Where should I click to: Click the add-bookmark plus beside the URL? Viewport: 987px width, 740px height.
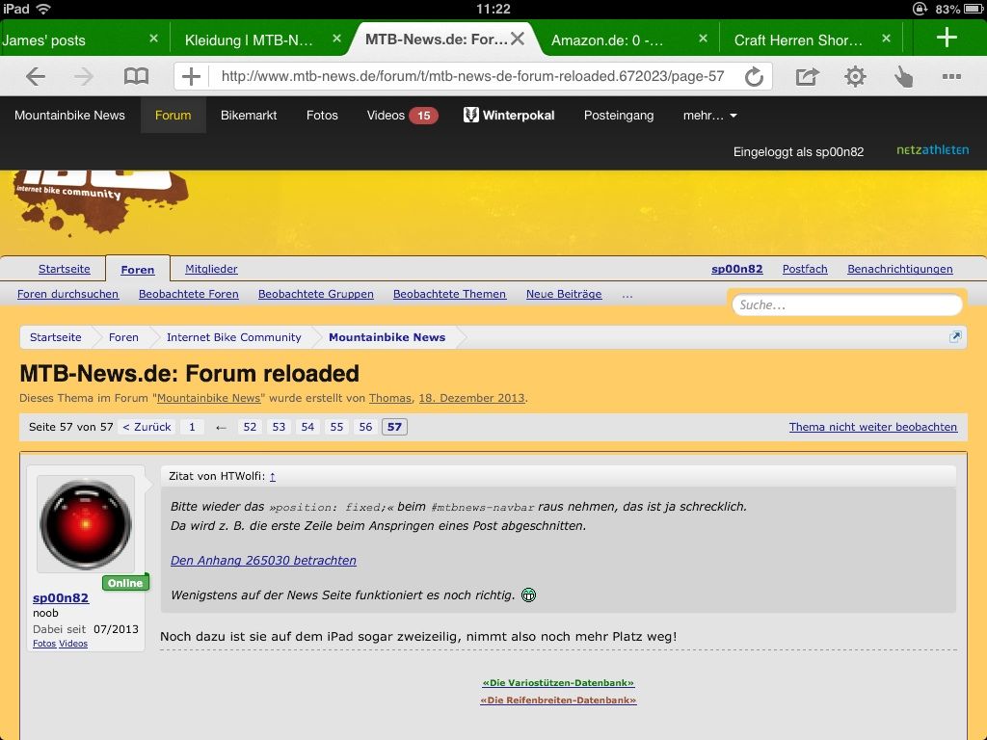[x=192, y=77]
